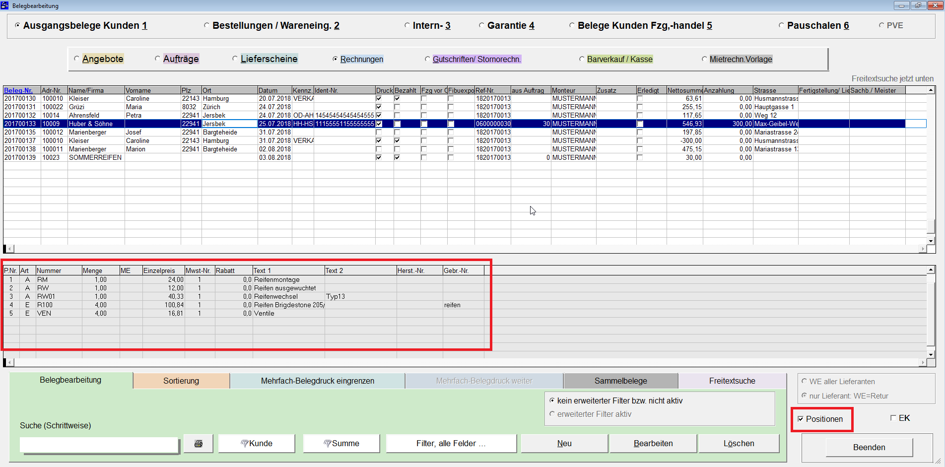Open Mehrfach-Belegdruck eingrenzen tab
Screen dimensions: 945x467
318,381
